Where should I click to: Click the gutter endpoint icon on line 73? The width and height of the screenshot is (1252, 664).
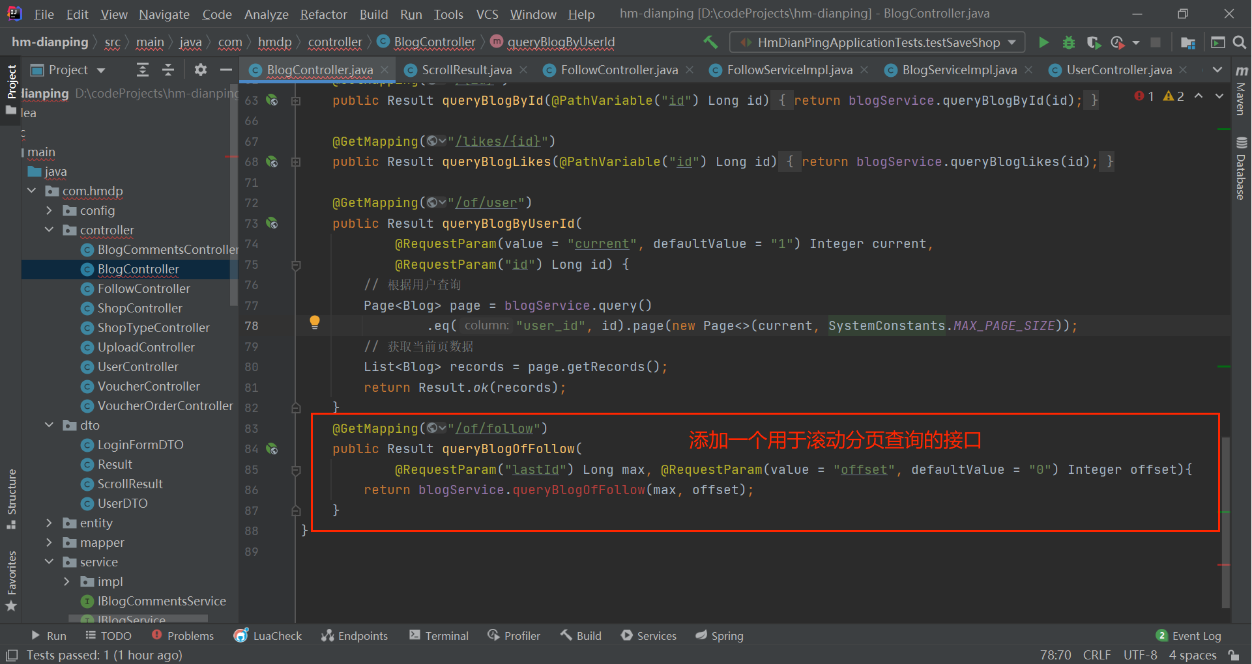(272, 223)
